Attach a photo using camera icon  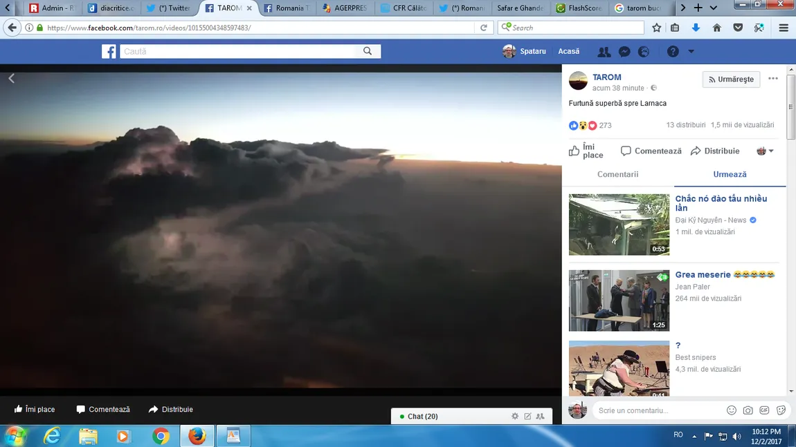click(748, 410)
